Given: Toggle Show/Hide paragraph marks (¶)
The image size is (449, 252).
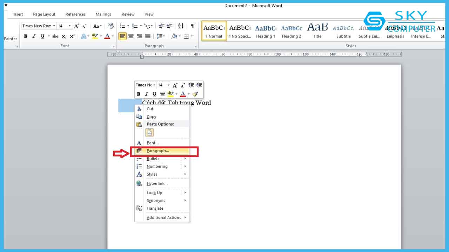Looking at the screenshot, I should pos(193,26).
